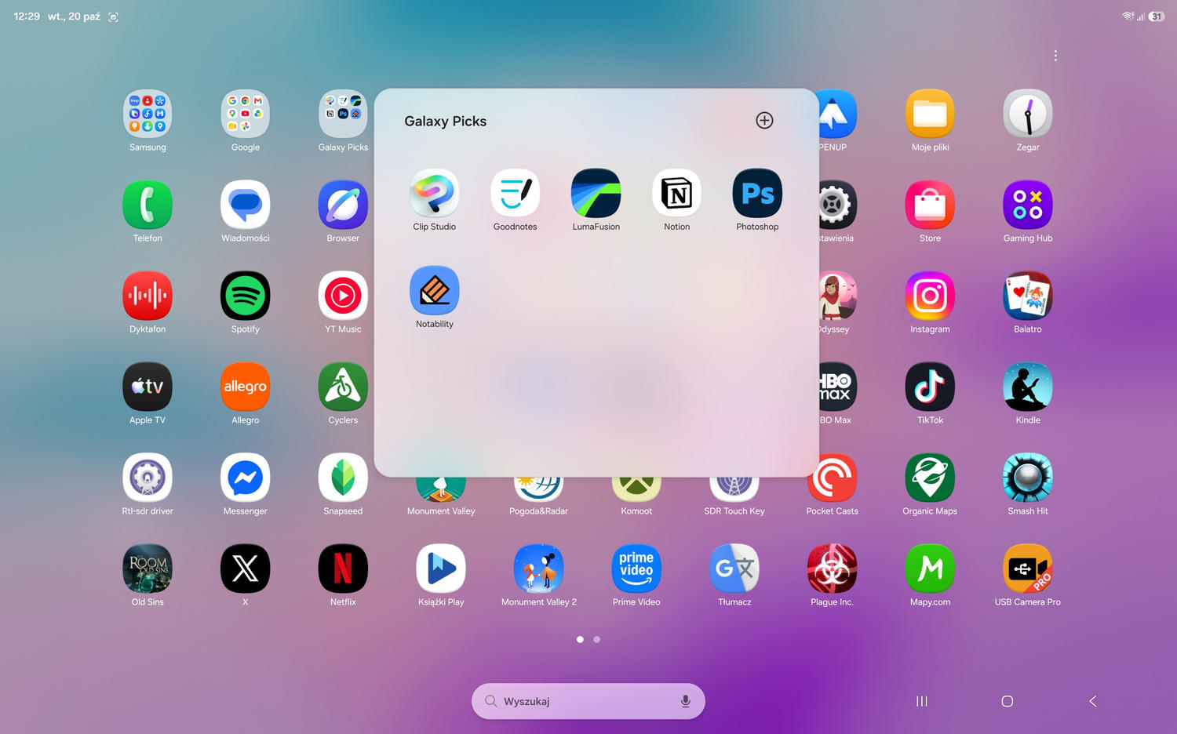
Task: Tap the Home navigation button
Action: (x=1008, y=701)
